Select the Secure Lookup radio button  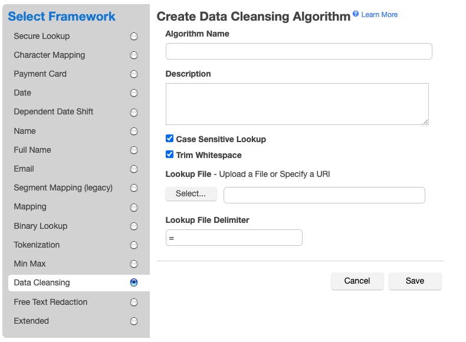coord(134,37)
